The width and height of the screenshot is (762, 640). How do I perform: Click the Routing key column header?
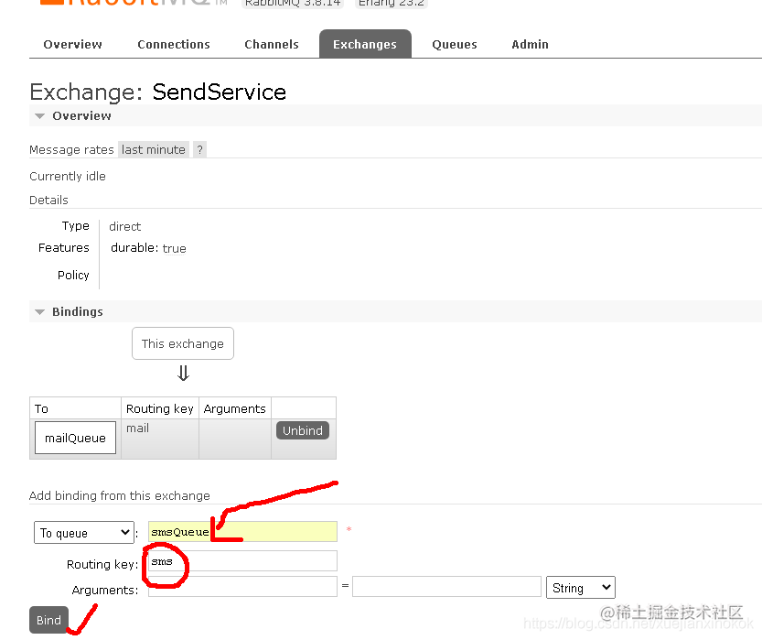click(160, 408)
